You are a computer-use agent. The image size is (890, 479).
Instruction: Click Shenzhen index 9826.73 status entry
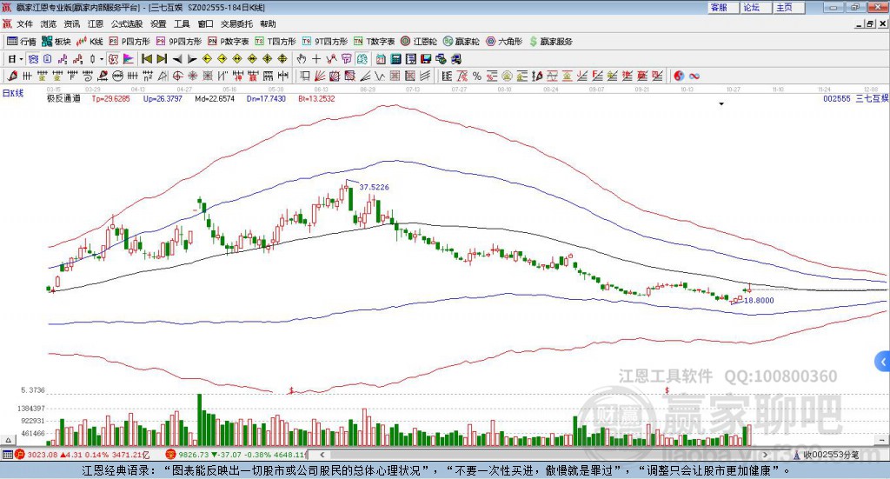click(236, 455)
